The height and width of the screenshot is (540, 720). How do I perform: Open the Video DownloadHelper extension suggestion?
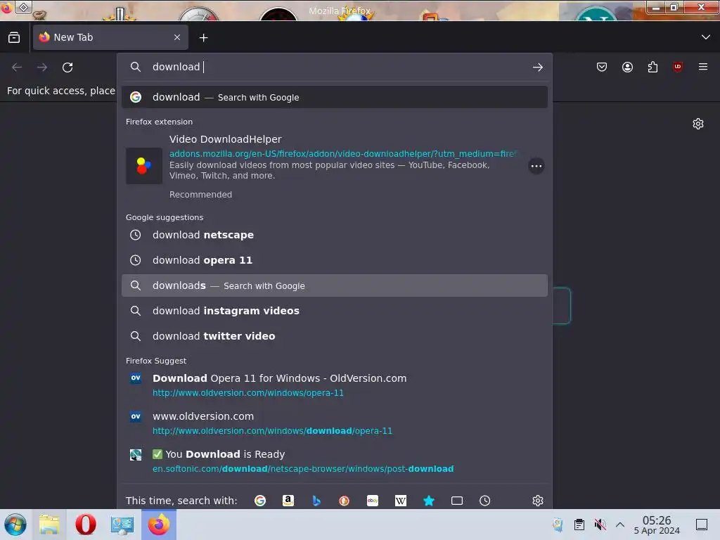point(334,166)
